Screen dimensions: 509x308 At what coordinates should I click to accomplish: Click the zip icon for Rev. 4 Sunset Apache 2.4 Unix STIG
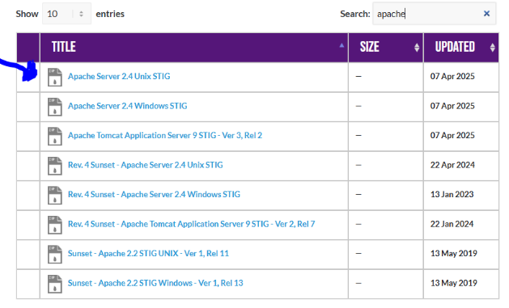click(54, 166)
